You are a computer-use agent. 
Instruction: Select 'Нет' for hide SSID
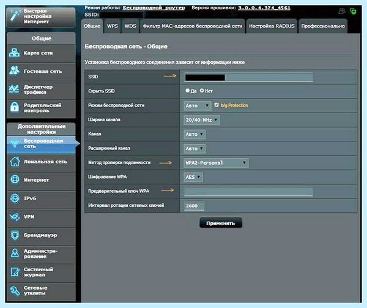point(202,91)
